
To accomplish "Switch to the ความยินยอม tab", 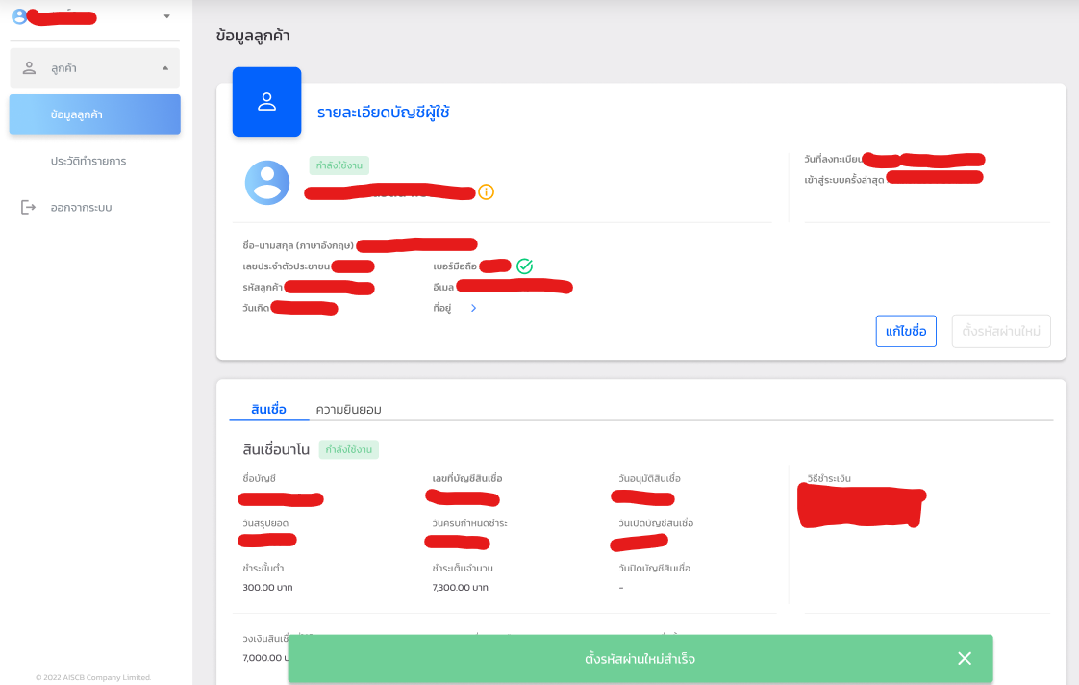I will click(348, 409).
